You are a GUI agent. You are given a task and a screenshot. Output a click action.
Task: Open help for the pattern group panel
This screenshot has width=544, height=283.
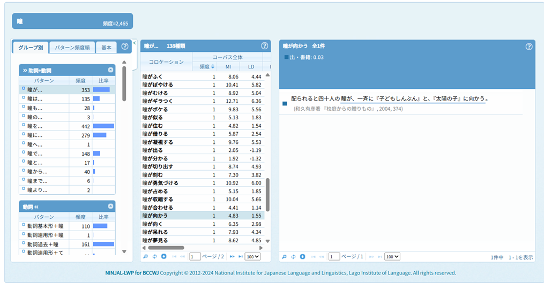pos(125,47)
